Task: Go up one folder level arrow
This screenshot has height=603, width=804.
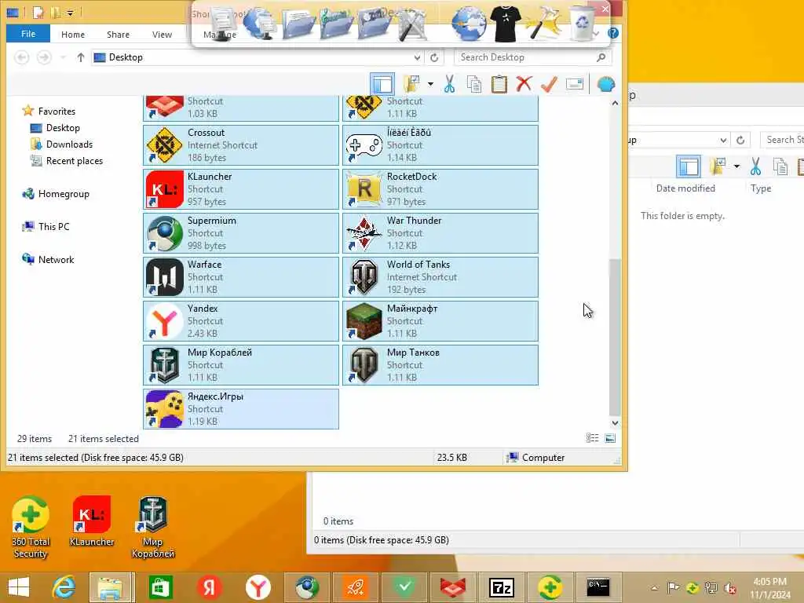Action: point(81,57)
